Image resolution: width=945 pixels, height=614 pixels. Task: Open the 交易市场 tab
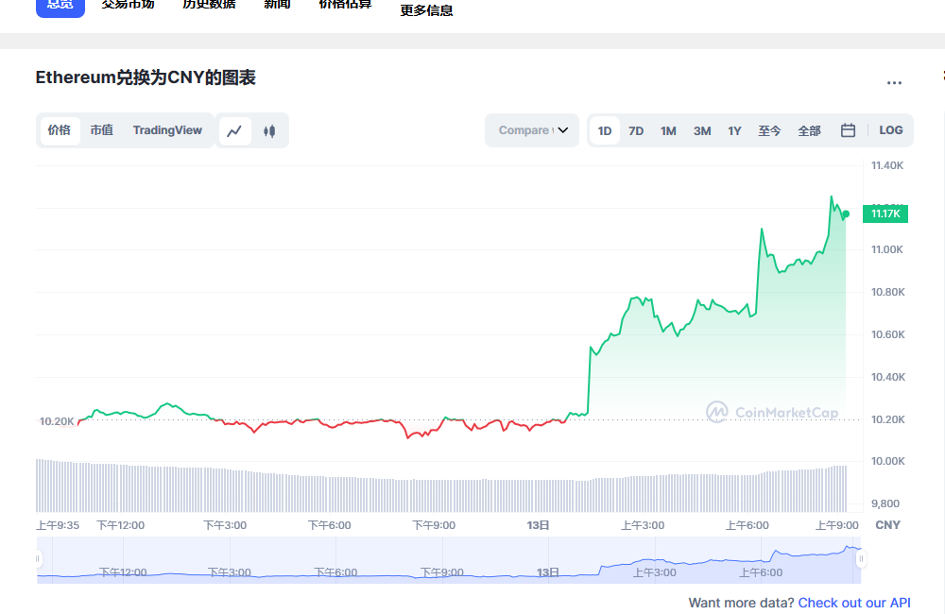pos(129,5)
